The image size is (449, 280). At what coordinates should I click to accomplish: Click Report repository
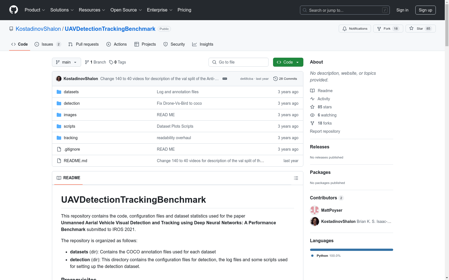[325, 131]
